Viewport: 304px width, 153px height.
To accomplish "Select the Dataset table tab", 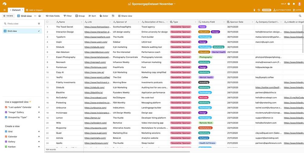I will pos(16,10).
